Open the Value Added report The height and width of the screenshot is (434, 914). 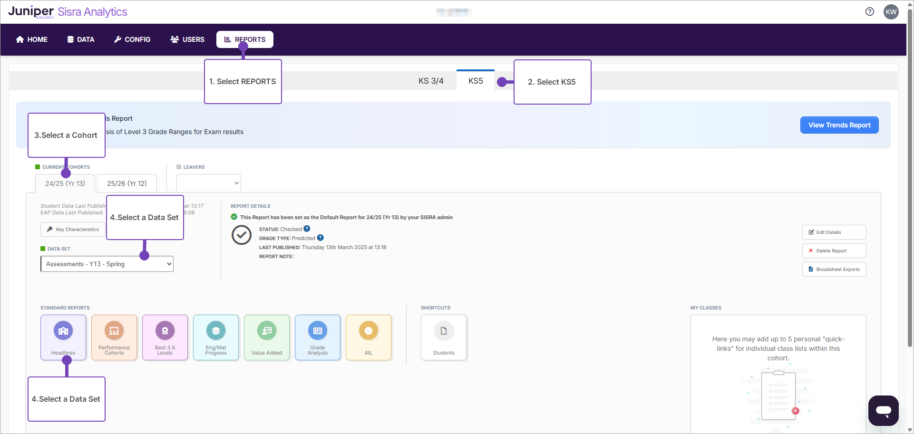click(267, 337)
